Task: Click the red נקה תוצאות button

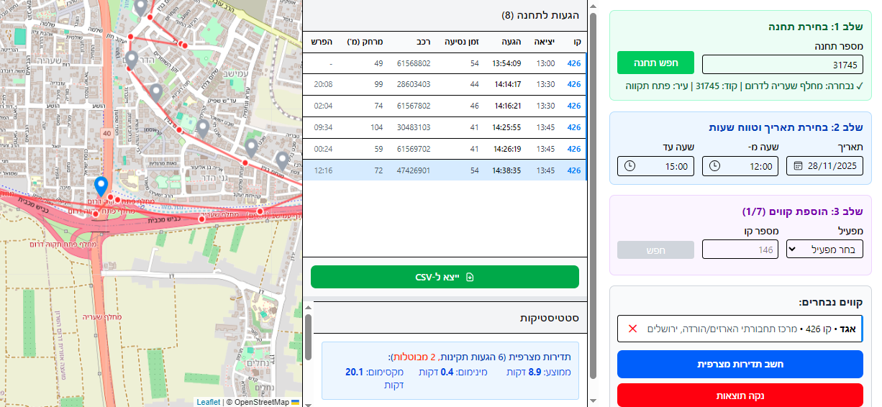Action: pos(740,395)
